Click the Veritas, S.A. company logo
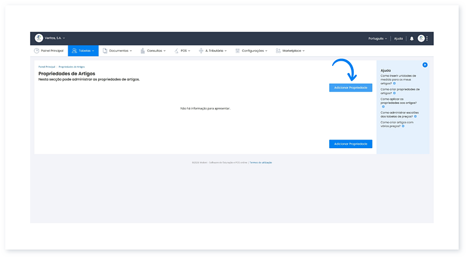The height and width of the screenshot is (258, 467). (39, 38)
